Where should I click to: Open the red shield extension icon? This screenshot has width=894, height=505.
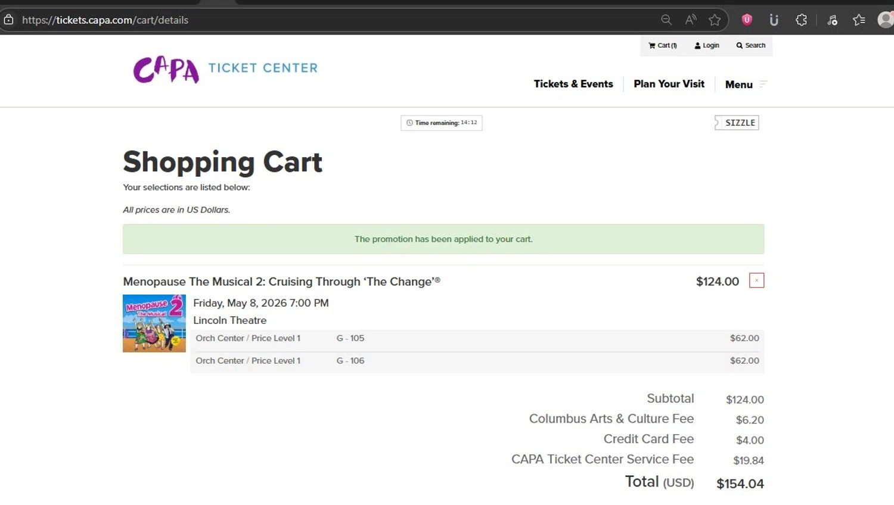(747, 20)
